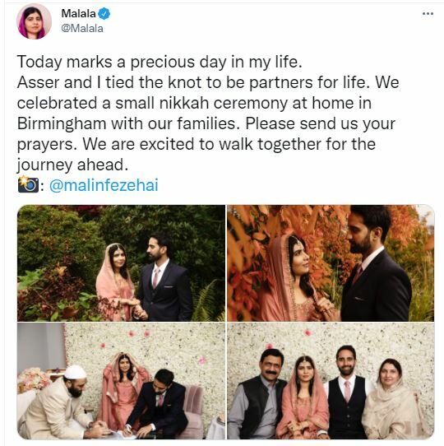Screen dimensions: 444x446
Task: Open the nikkah signing ceremony photo
Action: coord(121,381)
